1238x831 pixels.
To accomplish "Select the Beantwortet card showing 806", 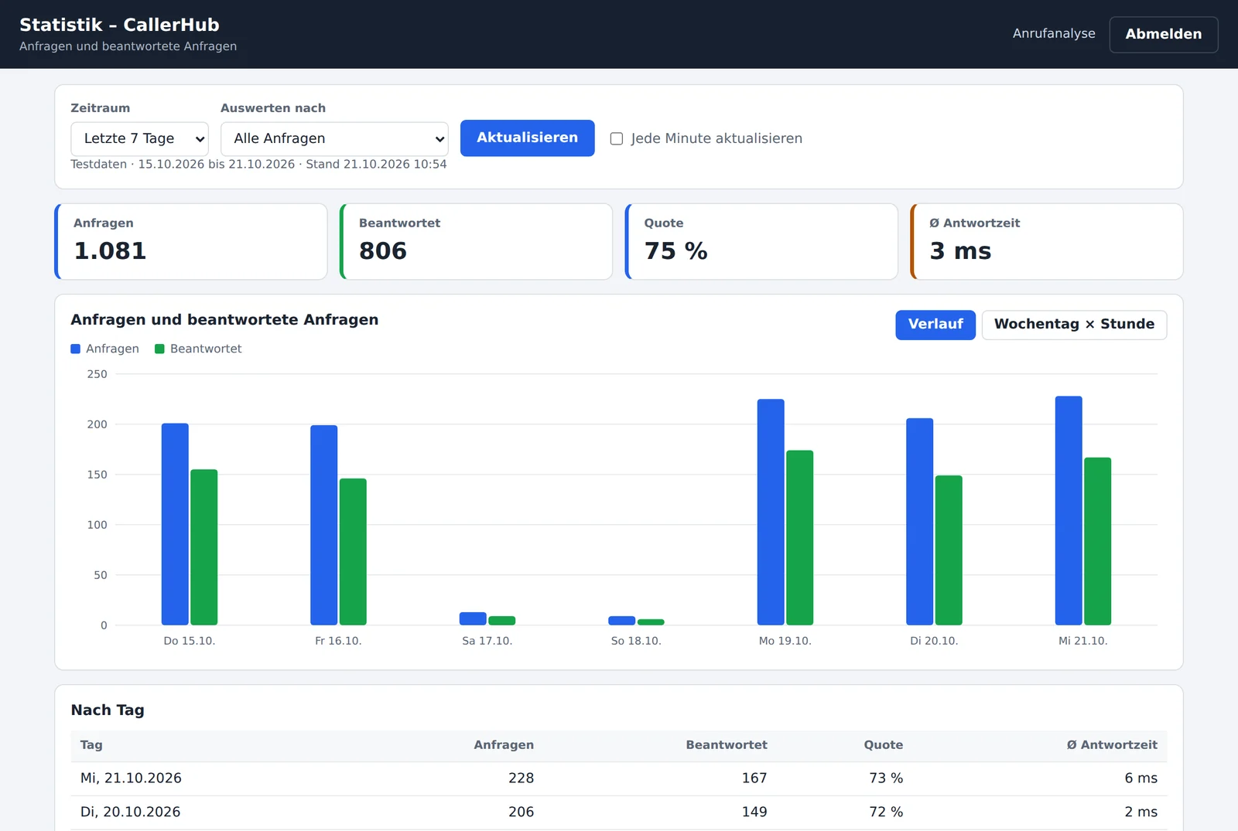I will pyautogui.click(x=477, y=241).
